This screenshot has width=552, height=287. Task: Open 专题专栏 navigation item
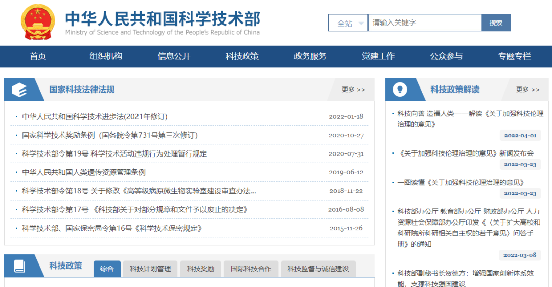514,56
